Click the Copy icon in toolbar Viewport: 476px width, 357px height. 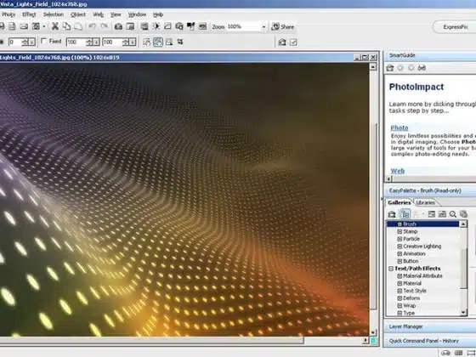(66, 26)
